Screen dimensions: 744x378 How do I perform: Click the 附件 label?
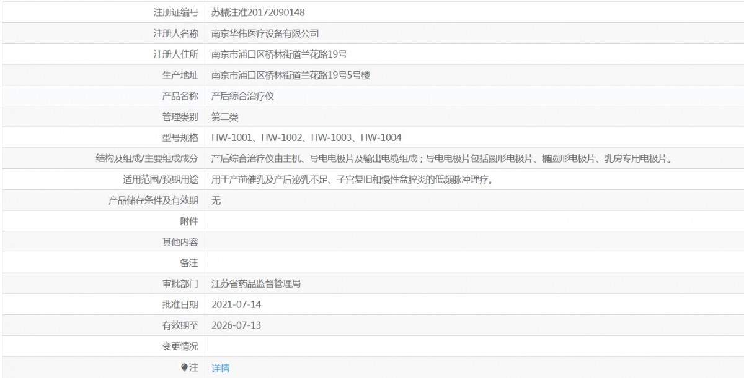189,221
